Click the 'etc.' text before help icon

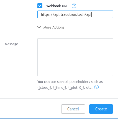pyautogui.click(x=89, y=88)
